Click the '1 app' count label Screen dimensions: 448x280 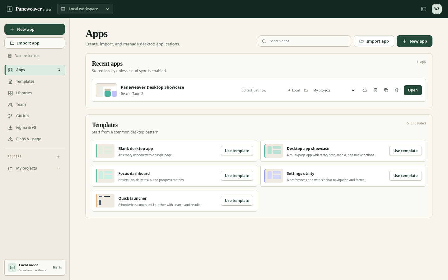(x=421, y=62)
